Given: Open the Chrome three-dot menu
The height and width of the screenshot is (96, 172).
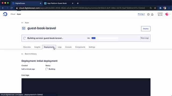Looking at the screenshot, I should (169, 8).
